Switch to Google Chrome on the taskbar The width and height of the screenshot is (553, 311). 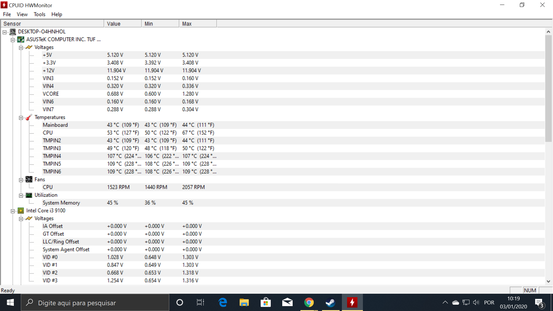(x=309, y=302)
